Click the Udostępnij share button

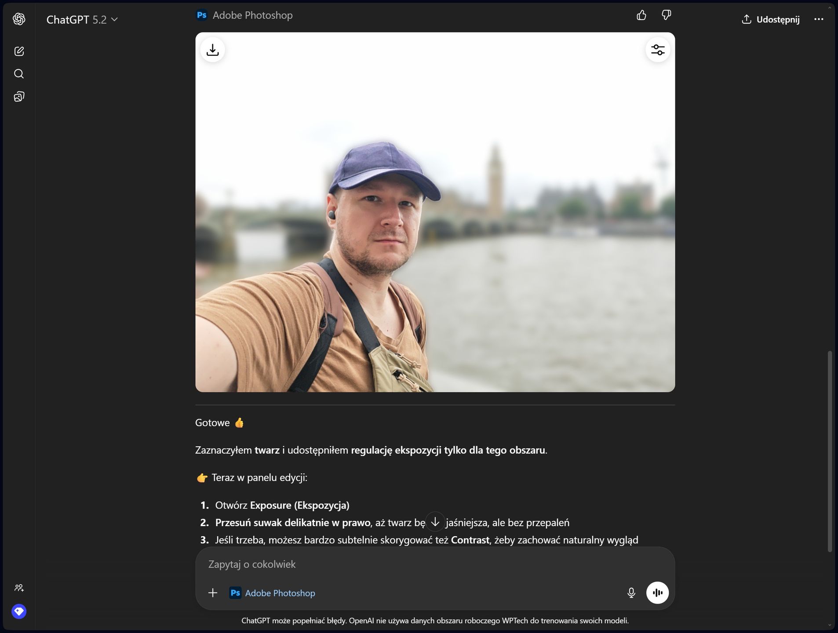771,19
